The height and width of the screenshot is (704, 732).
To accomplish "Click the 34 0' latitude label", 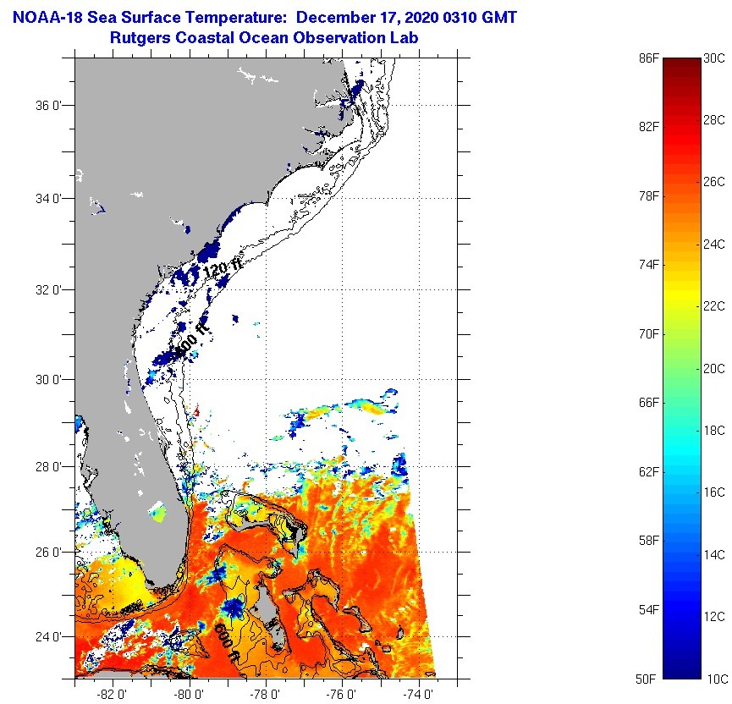I will (x=48, y=198).
